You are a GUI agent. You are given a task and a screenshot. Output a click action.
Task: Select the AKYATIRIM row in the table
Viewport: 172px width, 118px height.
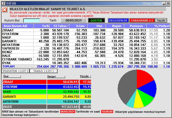pos(86,45)
